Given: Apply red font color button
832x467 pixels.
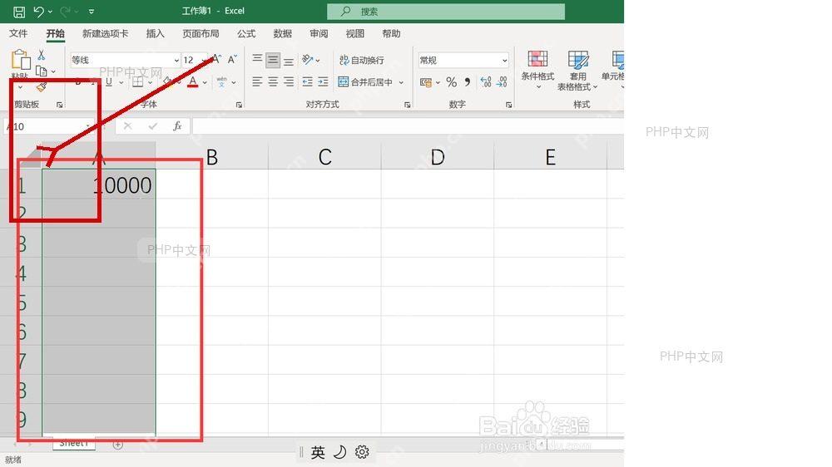Looking at the screenshot, I should tap(193, 82).
